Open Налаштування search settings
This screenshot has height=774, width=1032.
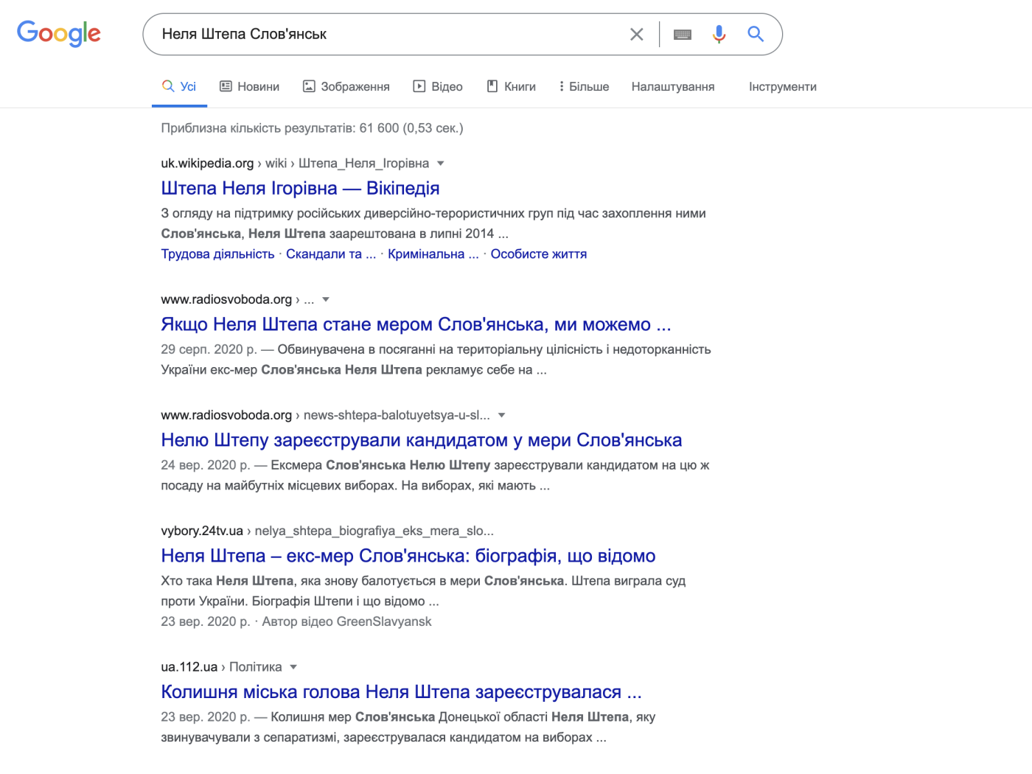coord(673,86)
